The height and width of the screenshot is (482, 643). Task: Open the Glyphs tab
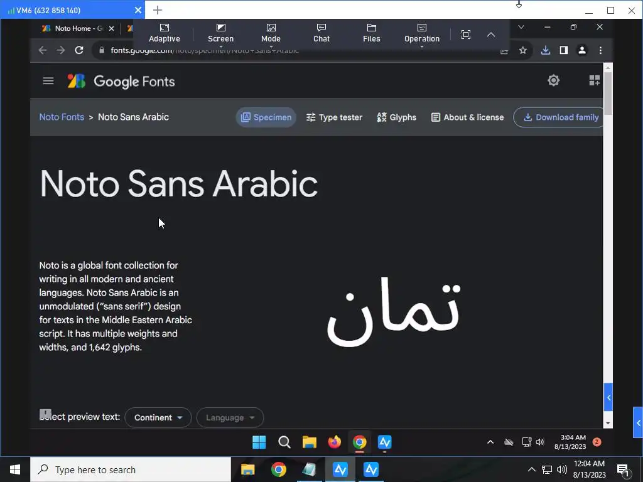click(x=397, y=117)
